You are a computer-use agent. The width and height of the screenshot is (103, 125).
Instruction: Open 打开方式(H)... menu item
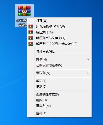click(x=59, y=52)
